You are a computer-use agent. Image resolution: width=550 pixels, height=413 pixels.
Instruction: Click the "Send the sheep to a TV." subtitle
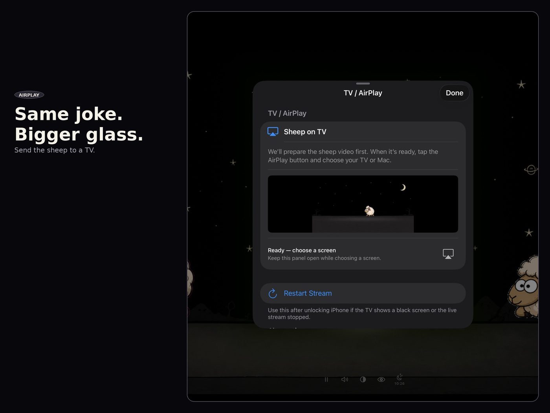[x=55, y=150]
